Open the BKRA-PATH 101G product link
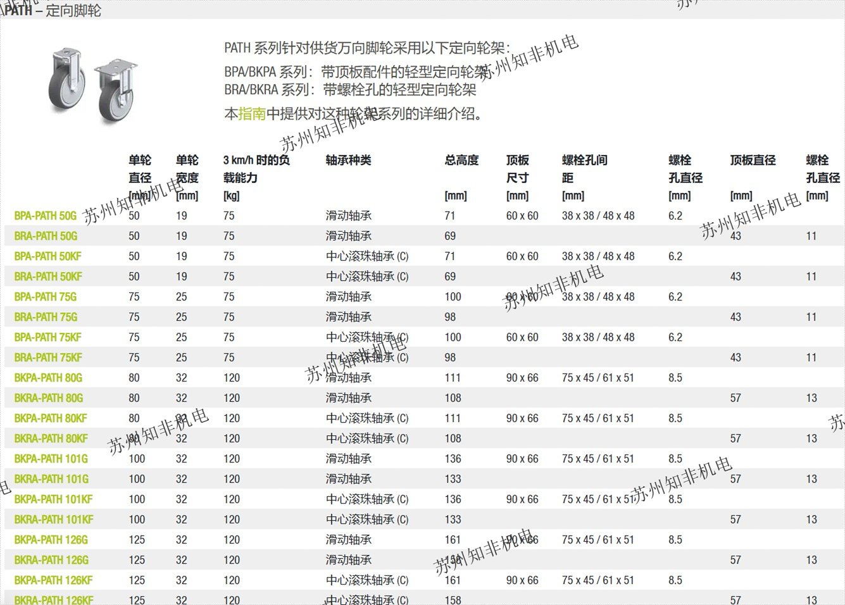 pyautogui.click(x=51, y=479)
